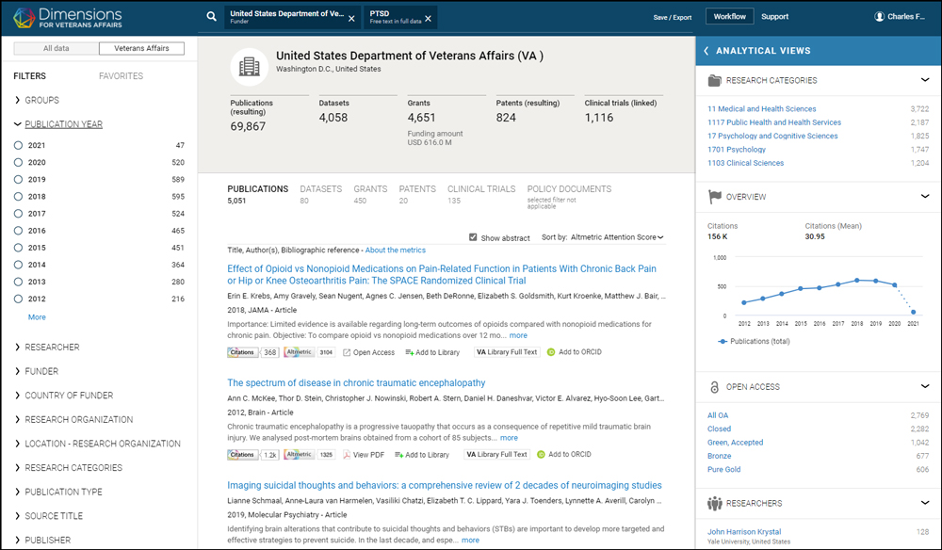Collapse the Overview analytical view
The image size is (942, 550).
pyautogui.click(x=925, y=196)
